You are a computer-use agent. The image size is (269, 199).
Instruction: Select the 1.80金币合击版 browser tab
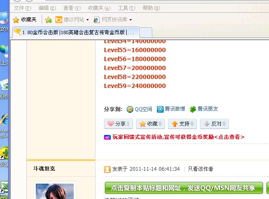(x=76, y=32)
